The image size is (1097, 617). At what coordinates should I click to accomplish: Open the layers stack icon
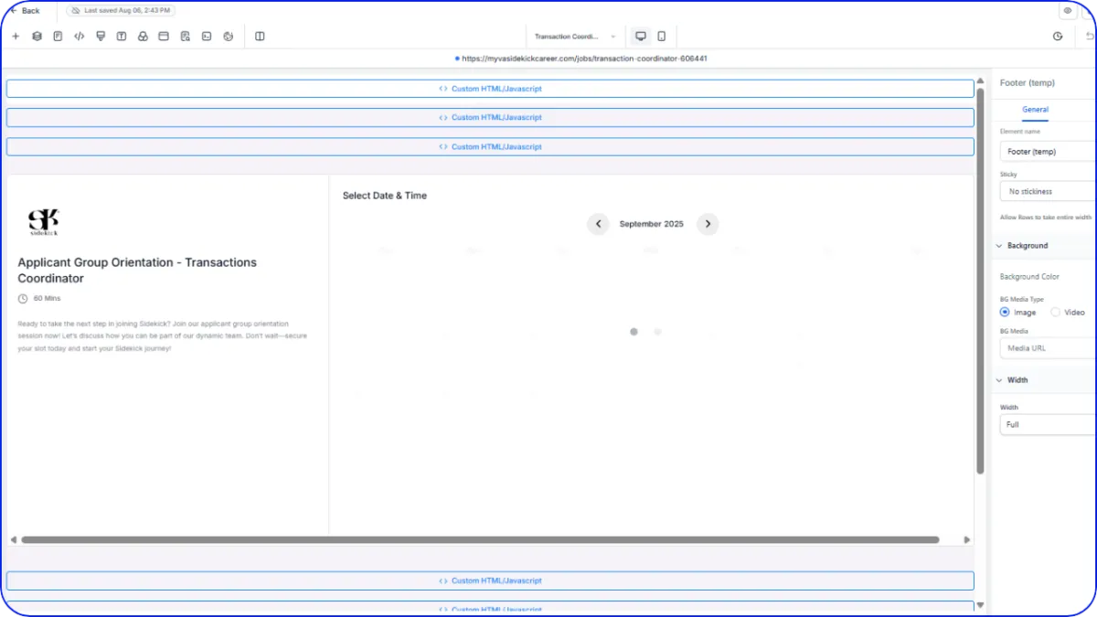tap(37, 37)
